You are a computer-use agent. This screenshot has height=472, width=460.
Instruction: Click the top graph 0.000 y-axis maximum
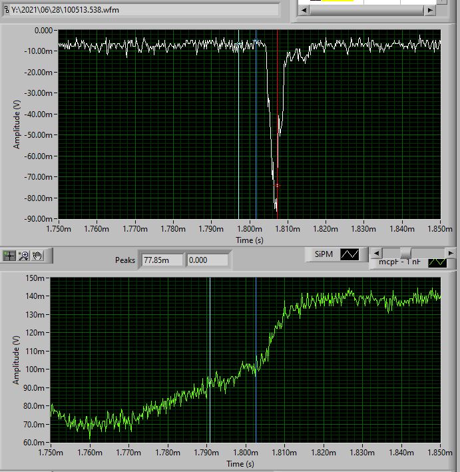[44, 31]
